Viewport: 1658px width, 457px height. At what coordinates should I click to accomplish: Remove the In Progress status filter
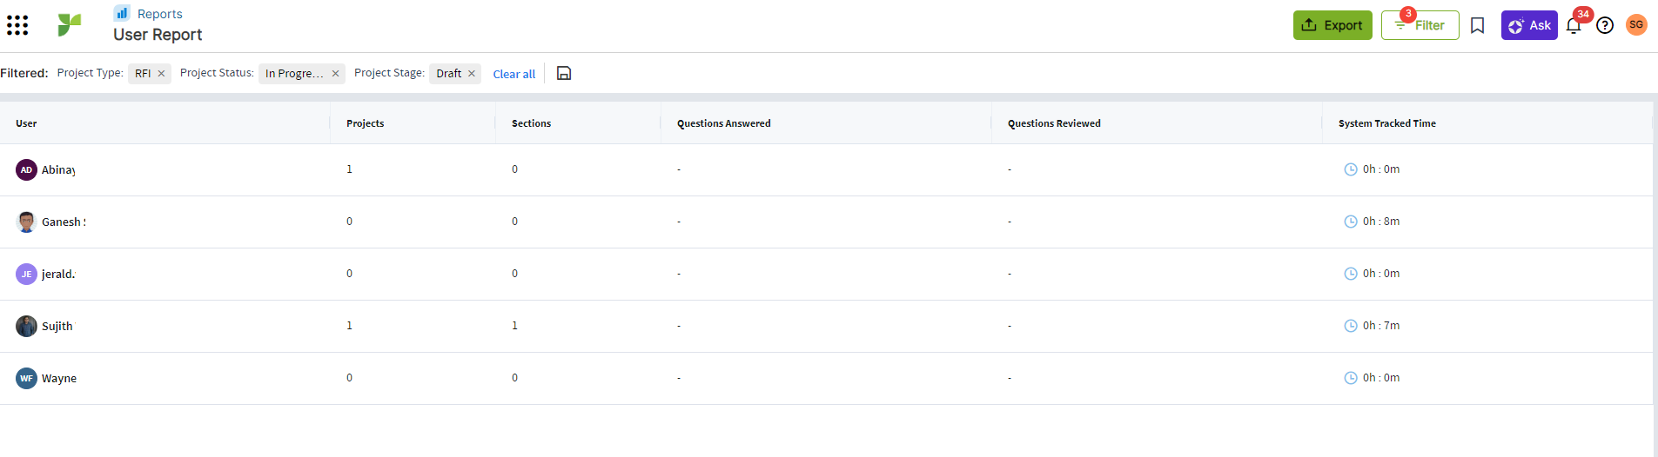click(x=335, y=74)
